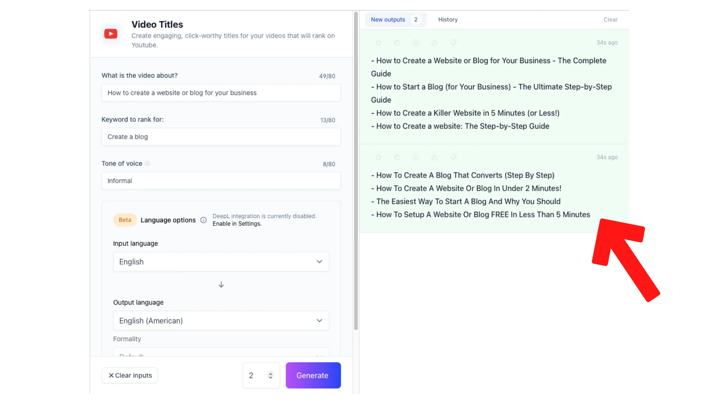
Task: Copy the second output titles
Action: coord(397,157)
